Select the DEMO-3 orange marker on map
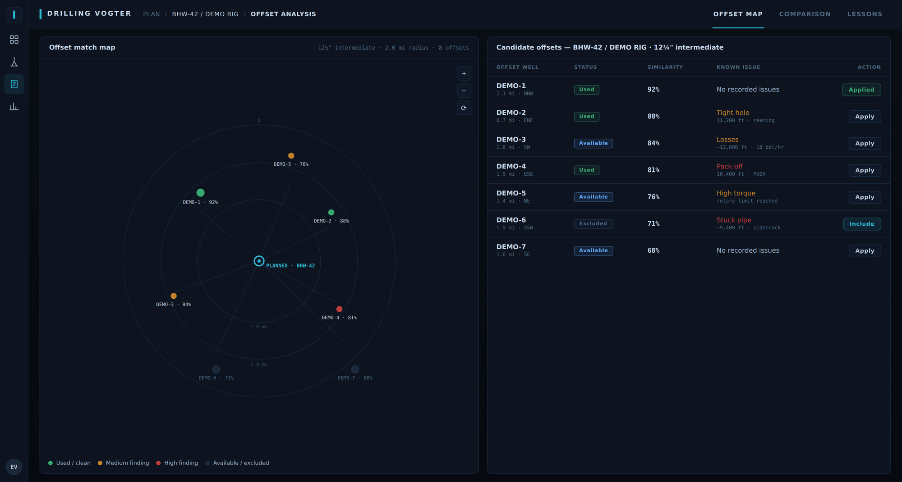 [174, 296]
